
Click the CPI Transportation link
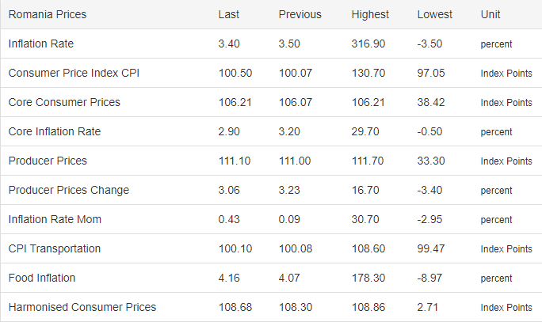[55, 249]
